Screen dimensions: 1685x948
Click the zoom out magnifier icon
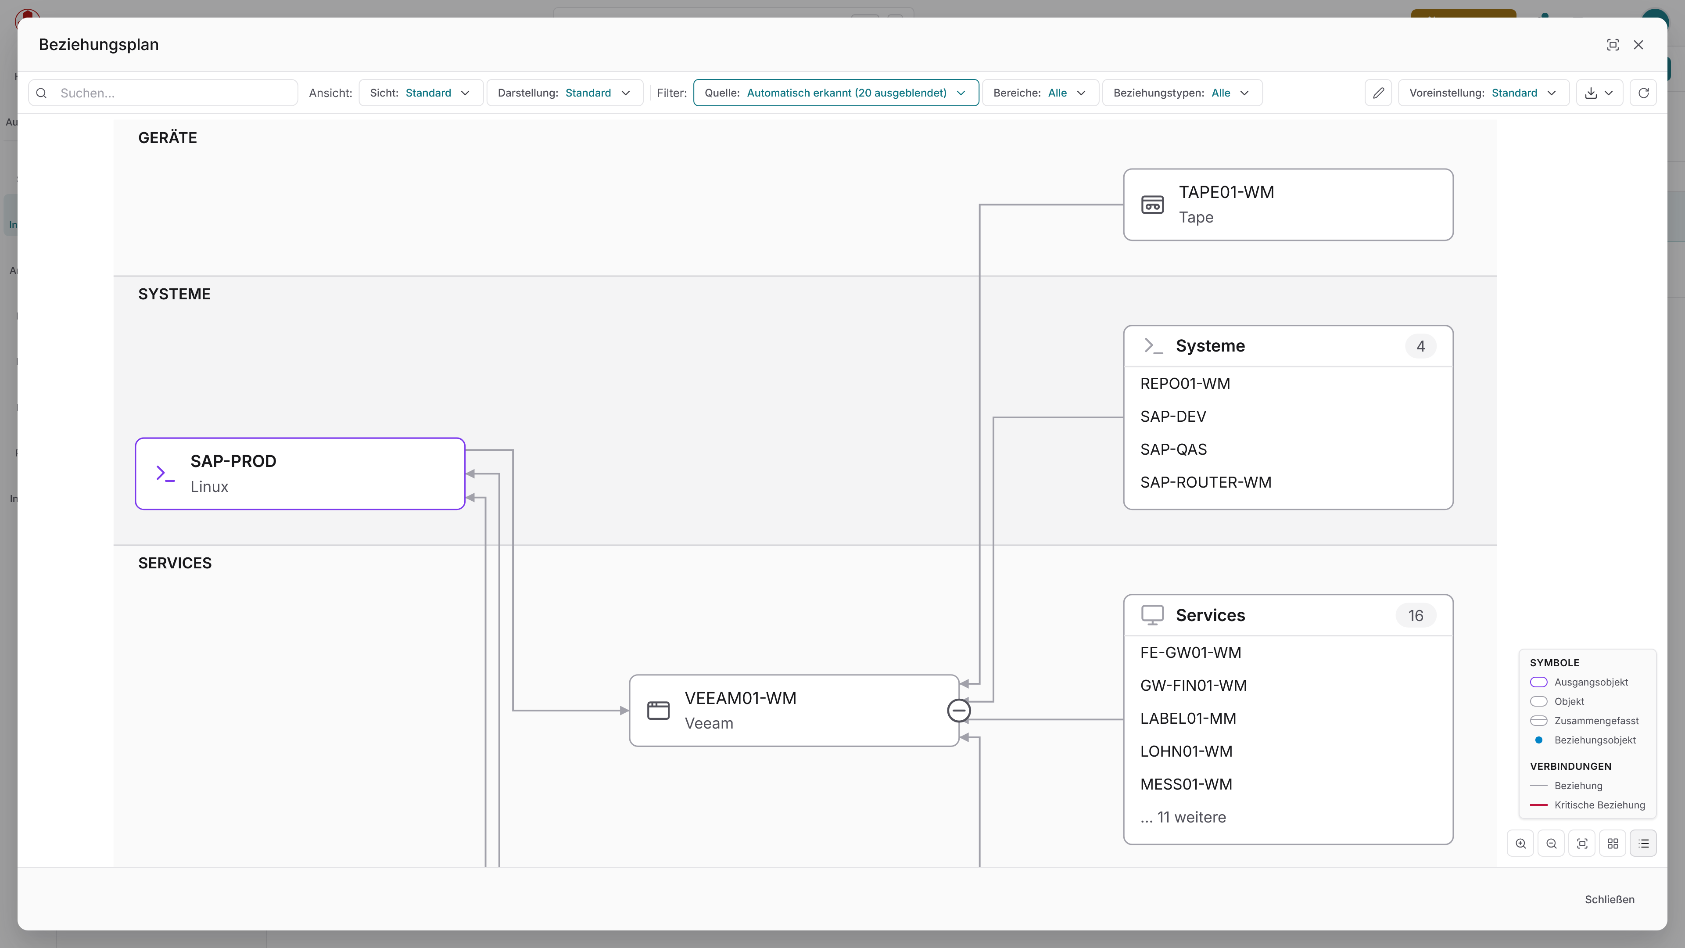(1552, 843)
